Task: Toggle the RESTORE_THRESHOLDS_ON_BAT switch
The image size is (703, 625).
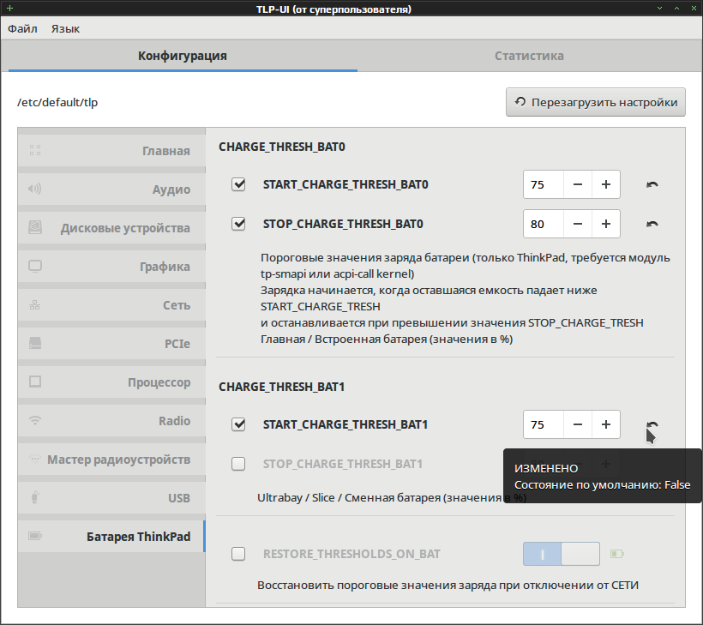Action: (x=562, y=554)
